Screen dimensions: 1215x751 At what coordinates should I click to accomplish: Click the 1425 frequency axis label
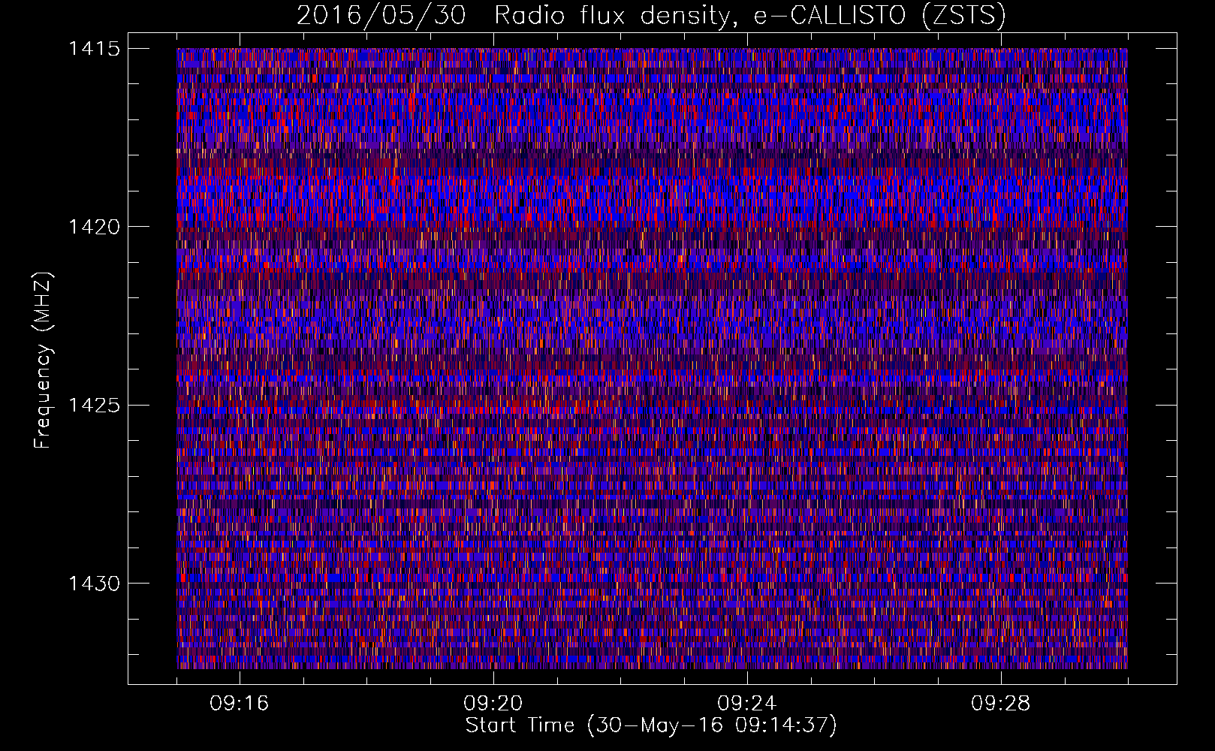coord(94,406)
